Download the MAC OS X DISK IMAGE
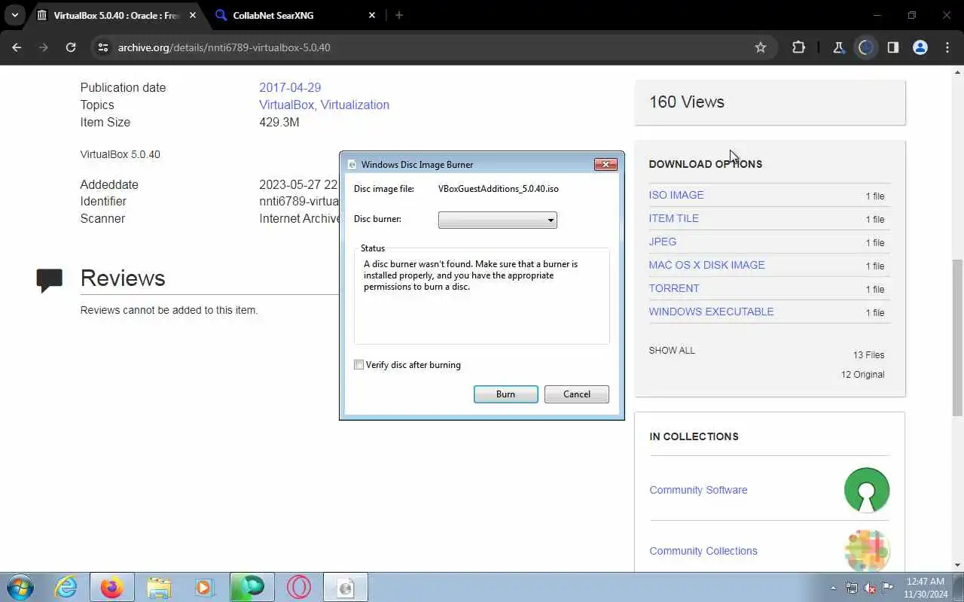The height and width of the screenshot is (602, 964). pos(706,265)
